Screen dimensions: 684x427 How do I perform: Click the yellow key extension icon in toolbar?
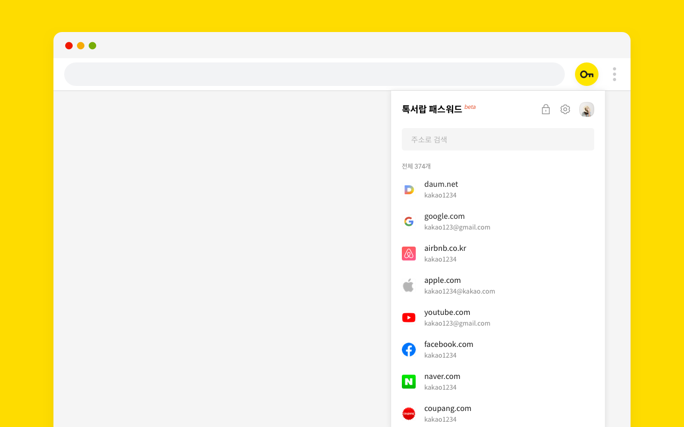tap(586, 74)
